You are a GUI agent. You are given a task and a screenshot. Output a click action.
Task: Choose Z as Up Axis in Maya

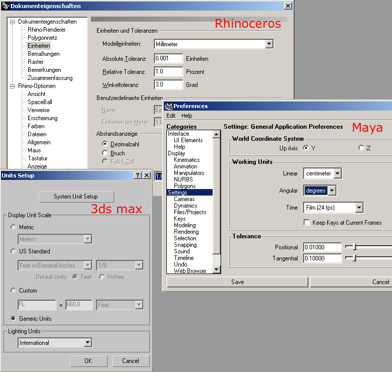[361, 148]
